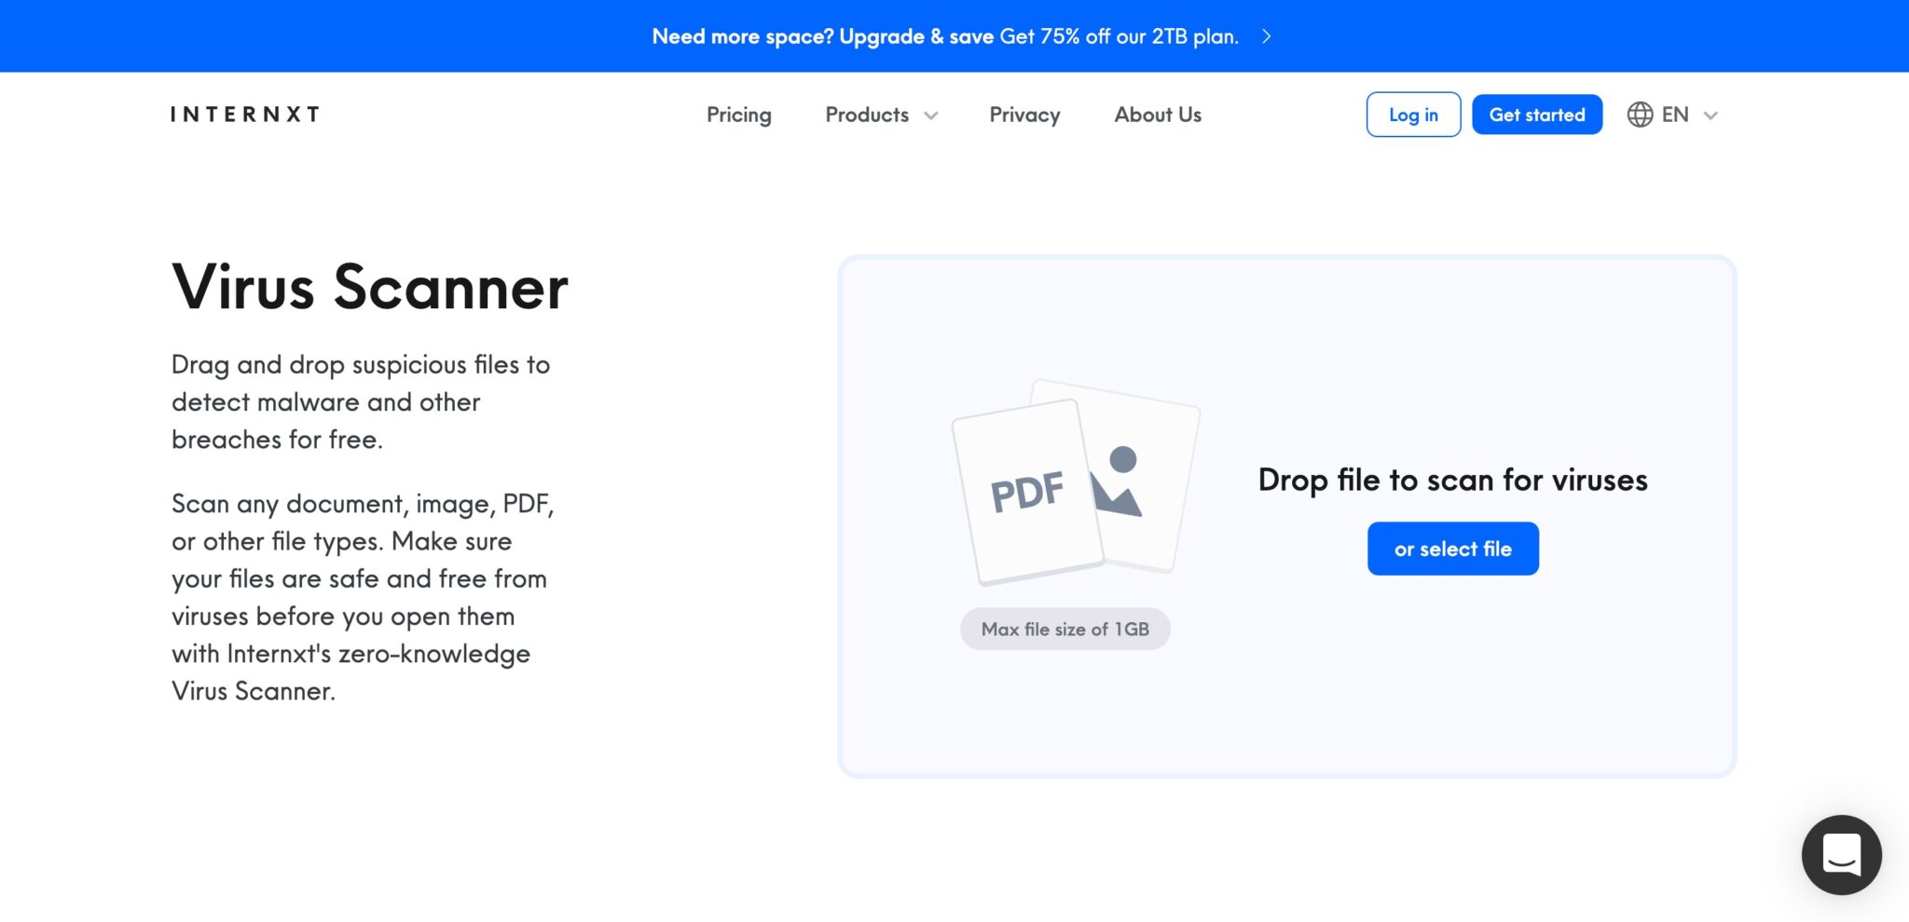Open the EN language selector
The width and height of the screenshot is (1909, 922).
pos(1674,115)
